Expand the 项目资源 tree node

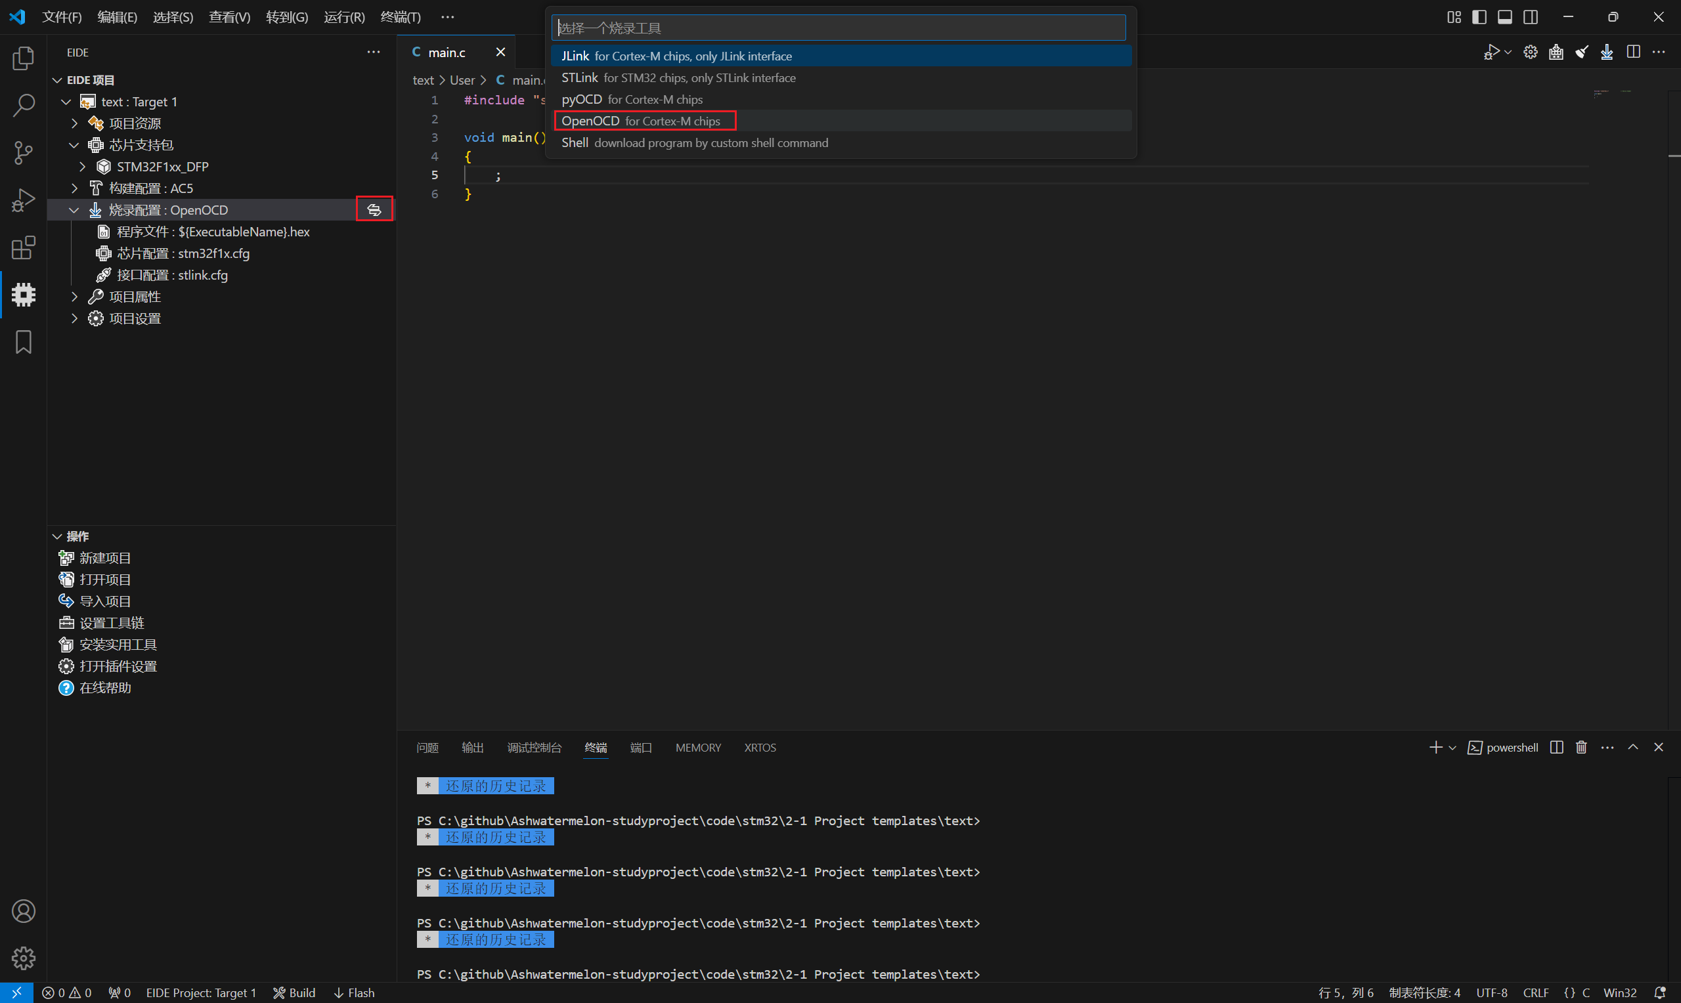pos(74,123)
